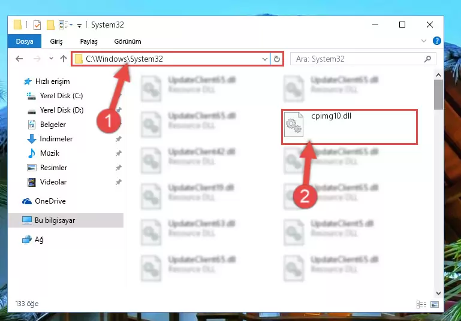Image resolution: width=461 pixels, height=321 pixels.
Task: Click the address bar path C:\Windows\System32
Action: pyautogui.click(x=124, y=59)
